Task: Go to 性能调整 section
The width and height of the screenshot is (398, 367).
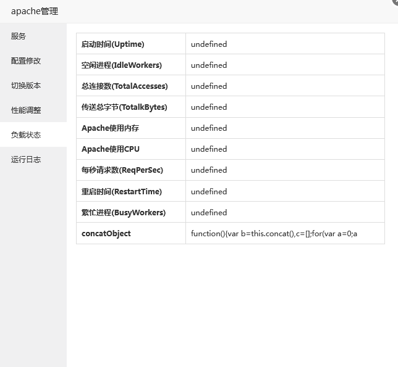Action: pos(33,110)
